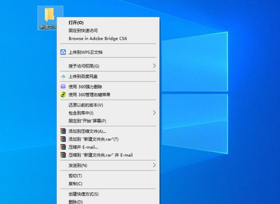Expand the 包含到库中(I) submenu arrow
The image size is (280, 204).
[x=154, y=113]
